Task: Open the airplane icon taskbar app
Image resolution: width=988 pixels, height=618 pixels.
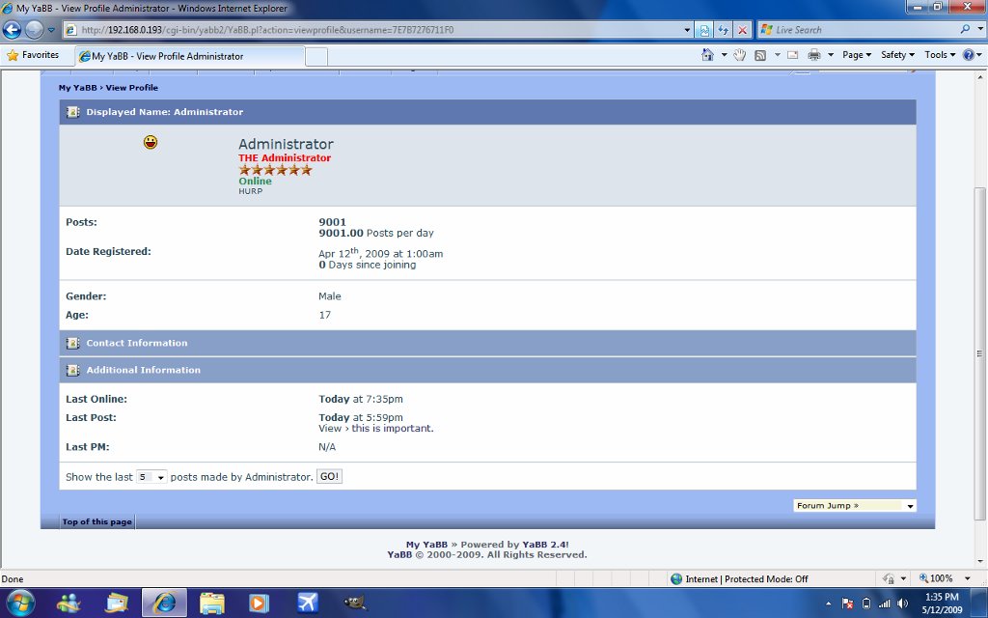Action: click(307, 603)
